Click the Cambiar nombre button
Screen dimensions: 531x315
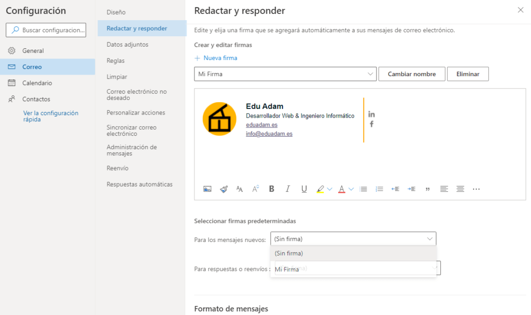pyautogui.click(x=412, y=74)
